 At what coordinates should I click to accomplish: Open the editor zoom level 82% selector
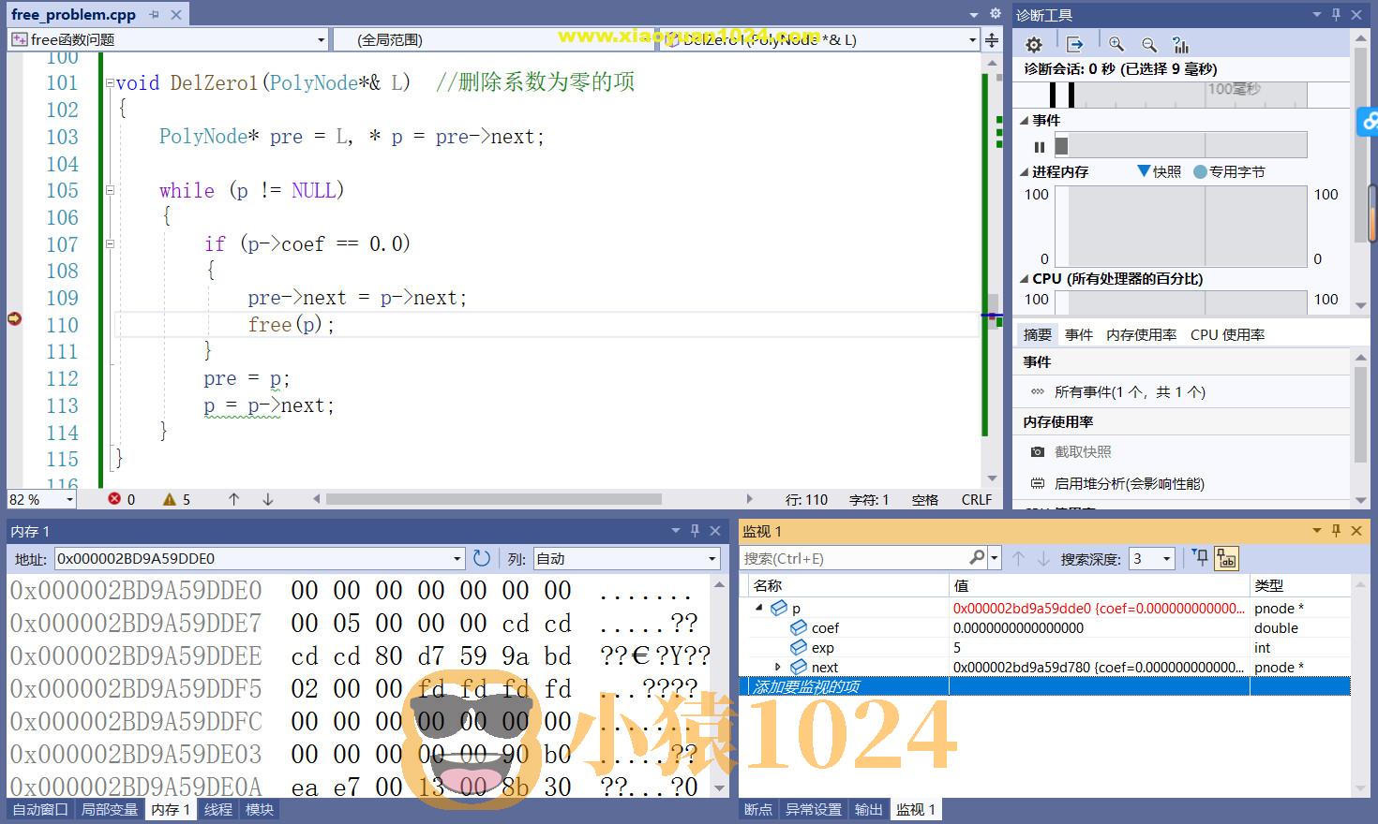point(40,499)
